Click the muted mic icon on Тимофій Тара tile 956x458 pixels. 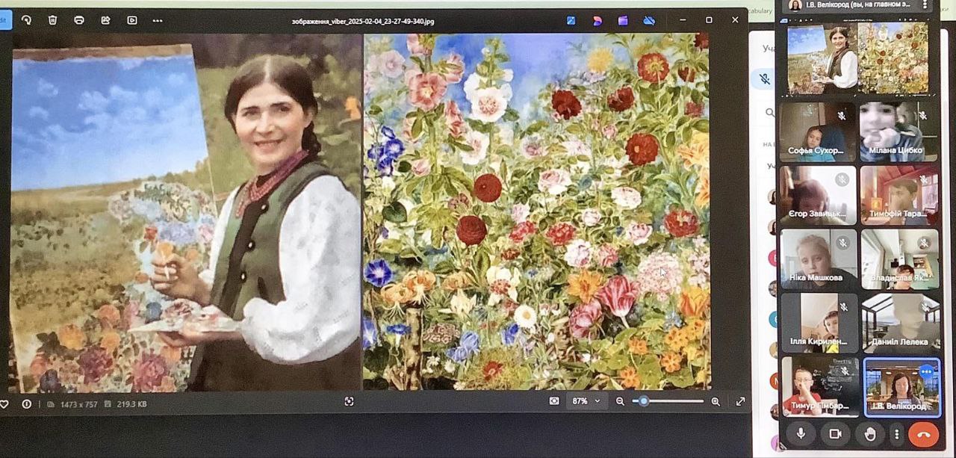pos(924,180)
